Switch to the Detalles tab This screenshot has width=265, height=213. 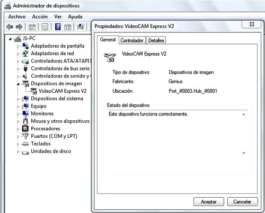coord(156,40)
